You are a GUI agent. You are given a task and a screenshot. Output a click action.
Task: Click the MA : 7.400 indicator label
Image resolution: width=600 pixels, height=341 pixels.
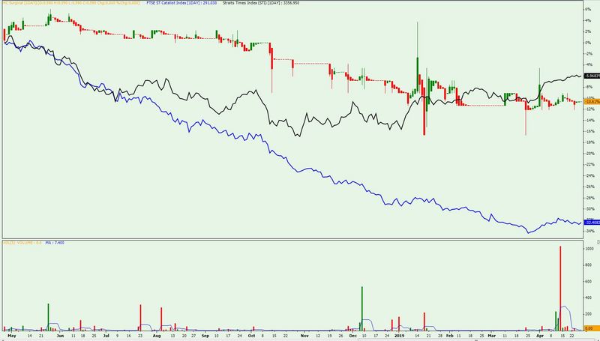click(55, 242)
